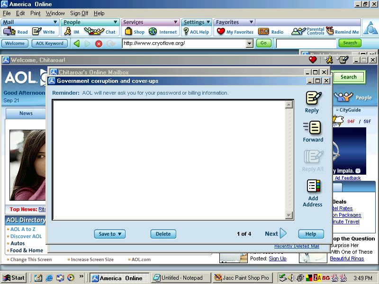Select the News tab in the Welcome window
Screen dimensions: 379x284
point(26,113)
